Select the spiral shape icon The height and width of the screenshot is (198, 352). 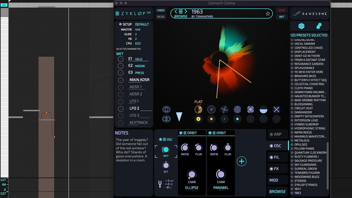pyautogui.click(x=211, y=109)
